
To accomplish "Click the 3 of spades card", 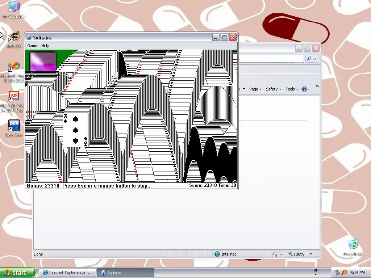I will click(x=75, y=130).
